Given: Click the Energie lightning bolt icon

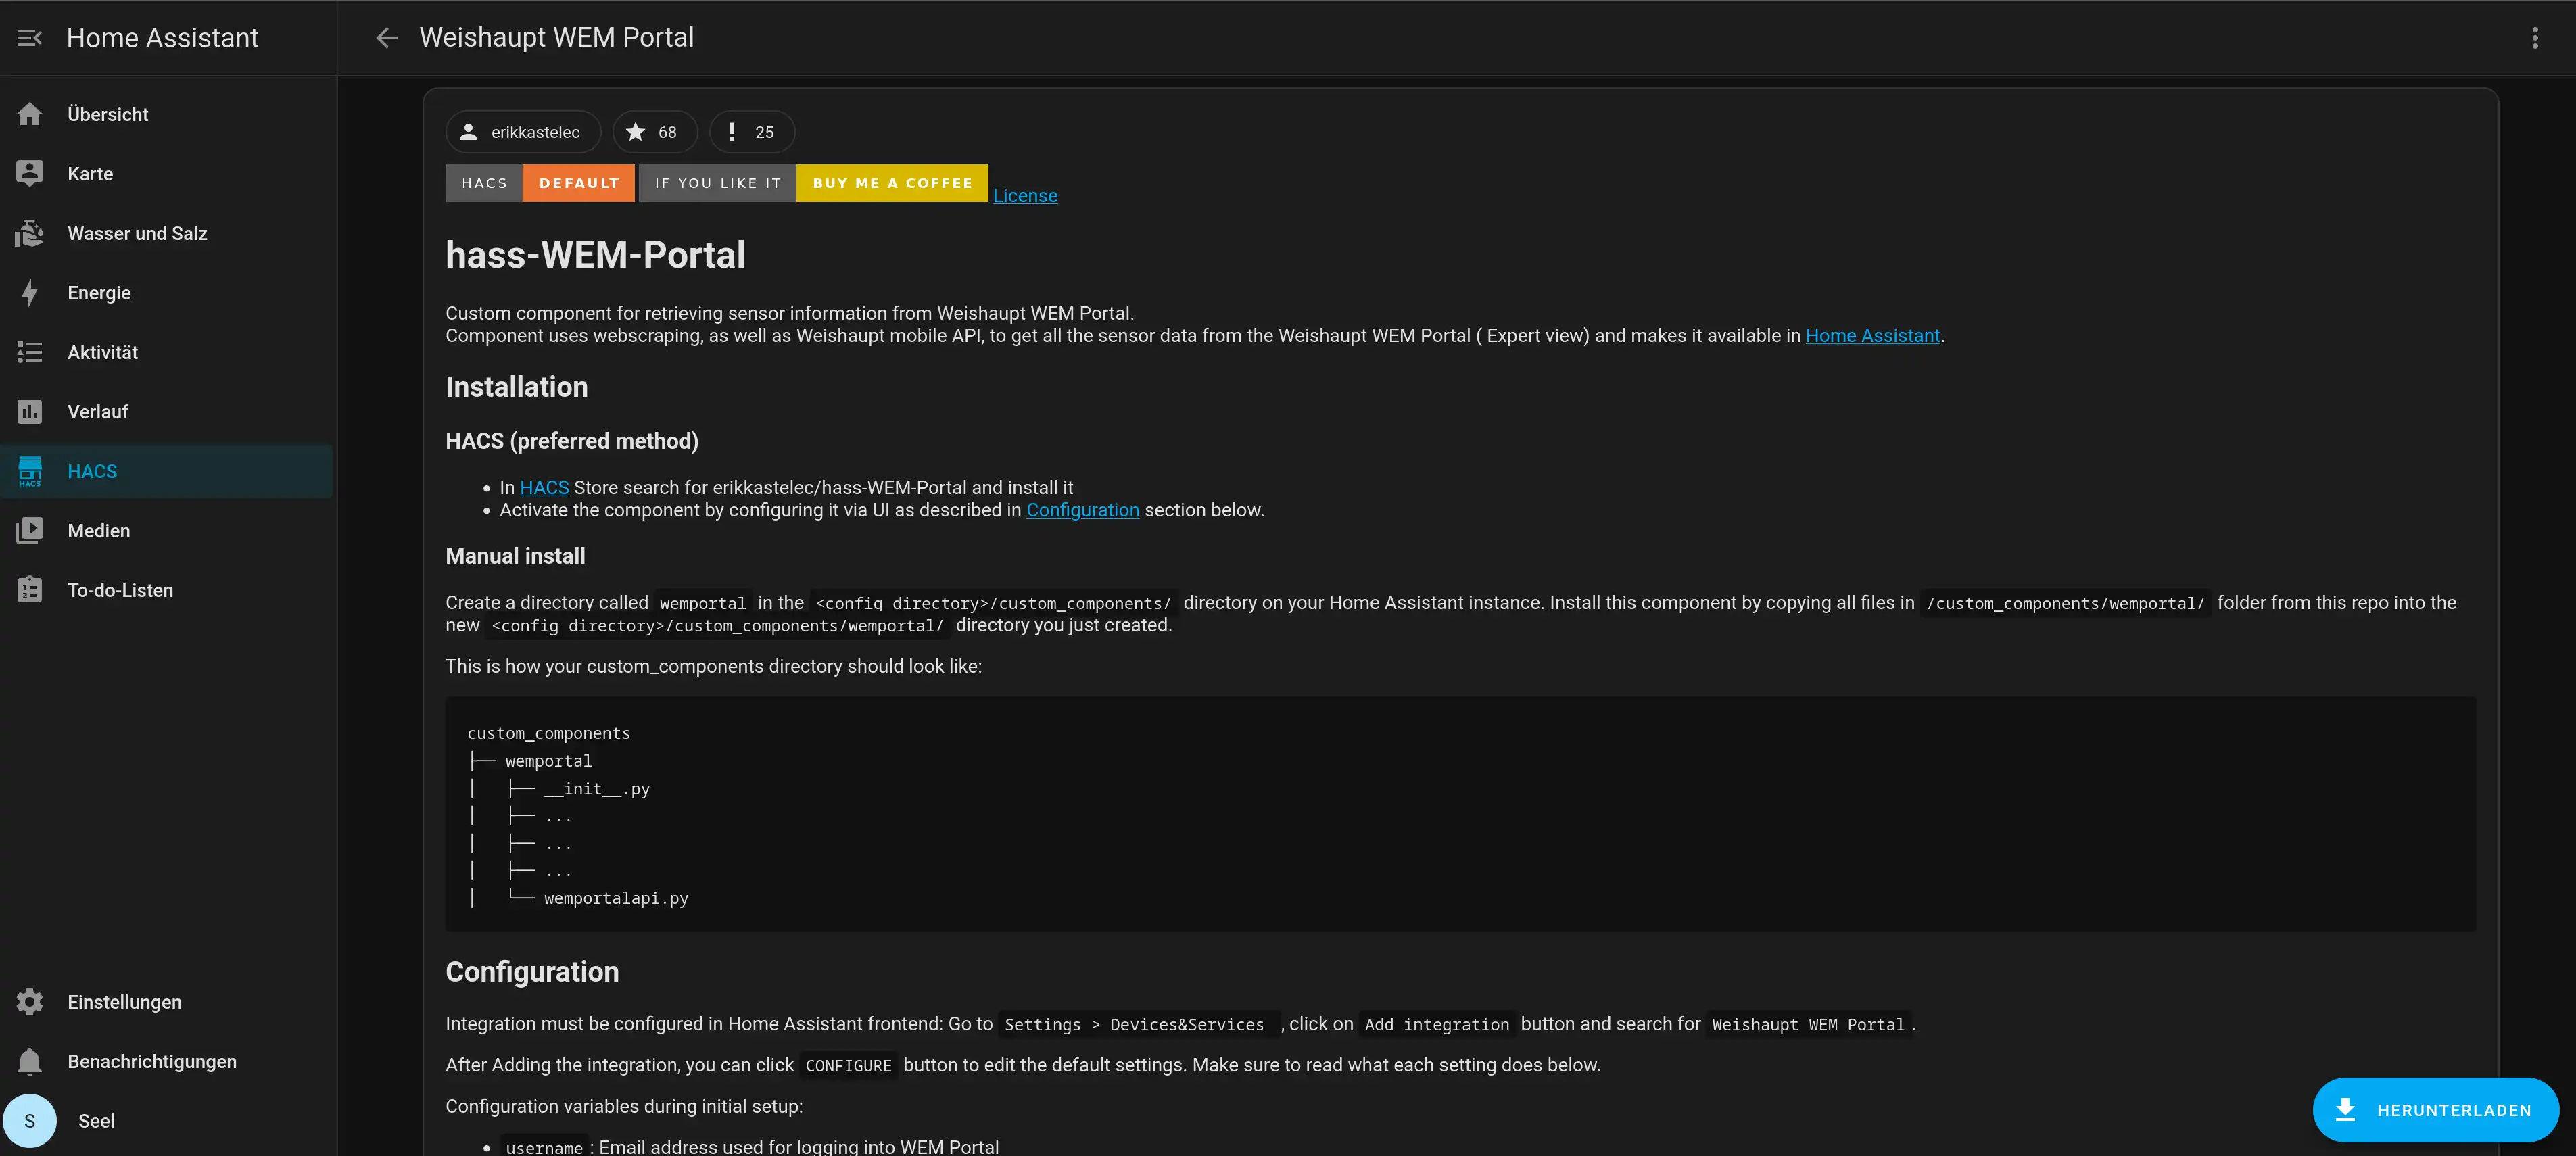Looking at the screenshot, I should pyautogui.click(x=30, y=292).
